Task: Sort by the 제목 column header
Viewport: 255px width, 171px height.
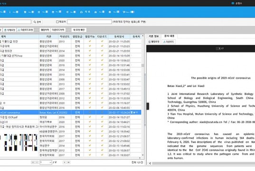Action: click(x=19, y=37)
